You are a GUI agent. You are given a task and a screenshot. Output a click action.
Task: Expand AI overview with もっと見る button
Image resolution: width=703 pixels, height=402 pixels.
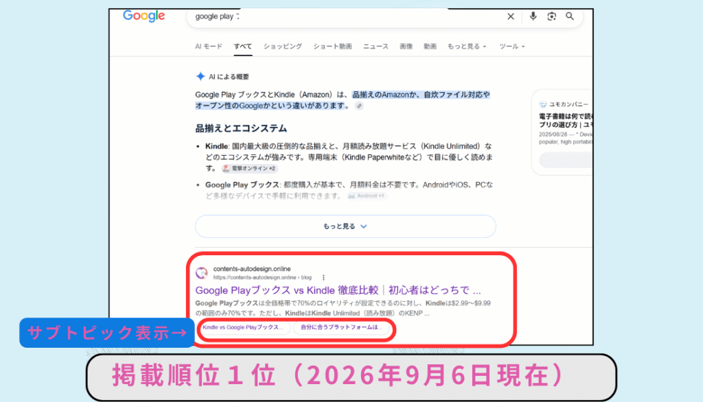[345, 226]
